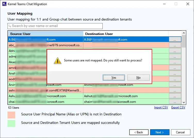Screen dimensions: 194x138
Task: Select the Arvinc destination user cell
Action: coord(126,85)
